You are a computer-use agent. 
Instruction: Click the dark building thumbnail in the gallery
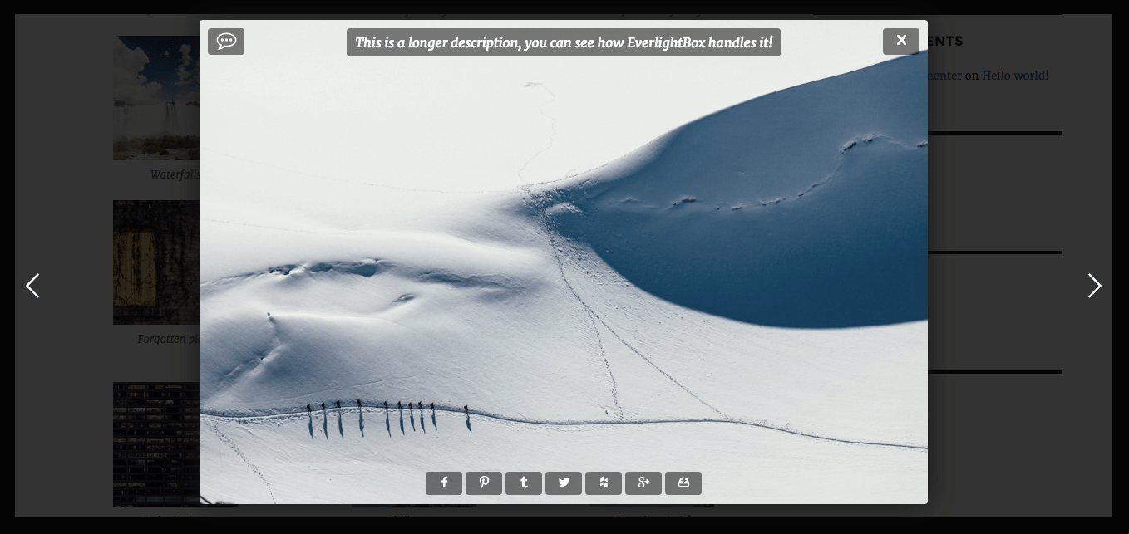point(156,443)
